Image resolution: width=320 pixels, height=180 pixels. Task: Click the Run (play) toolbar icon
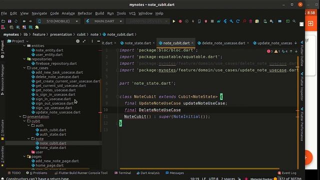(174, 21)
